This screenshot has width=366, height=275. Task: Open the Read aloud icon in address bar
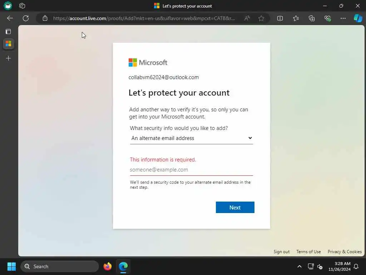[x=247, y=18]
